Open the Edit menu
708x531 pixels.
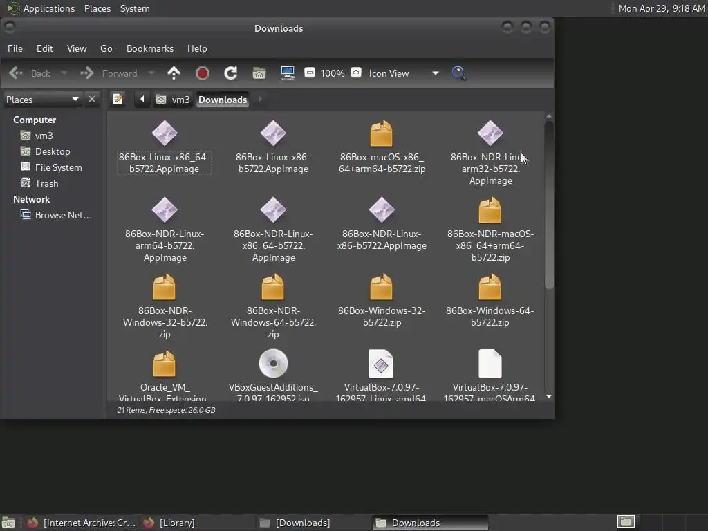click(45, 48)
